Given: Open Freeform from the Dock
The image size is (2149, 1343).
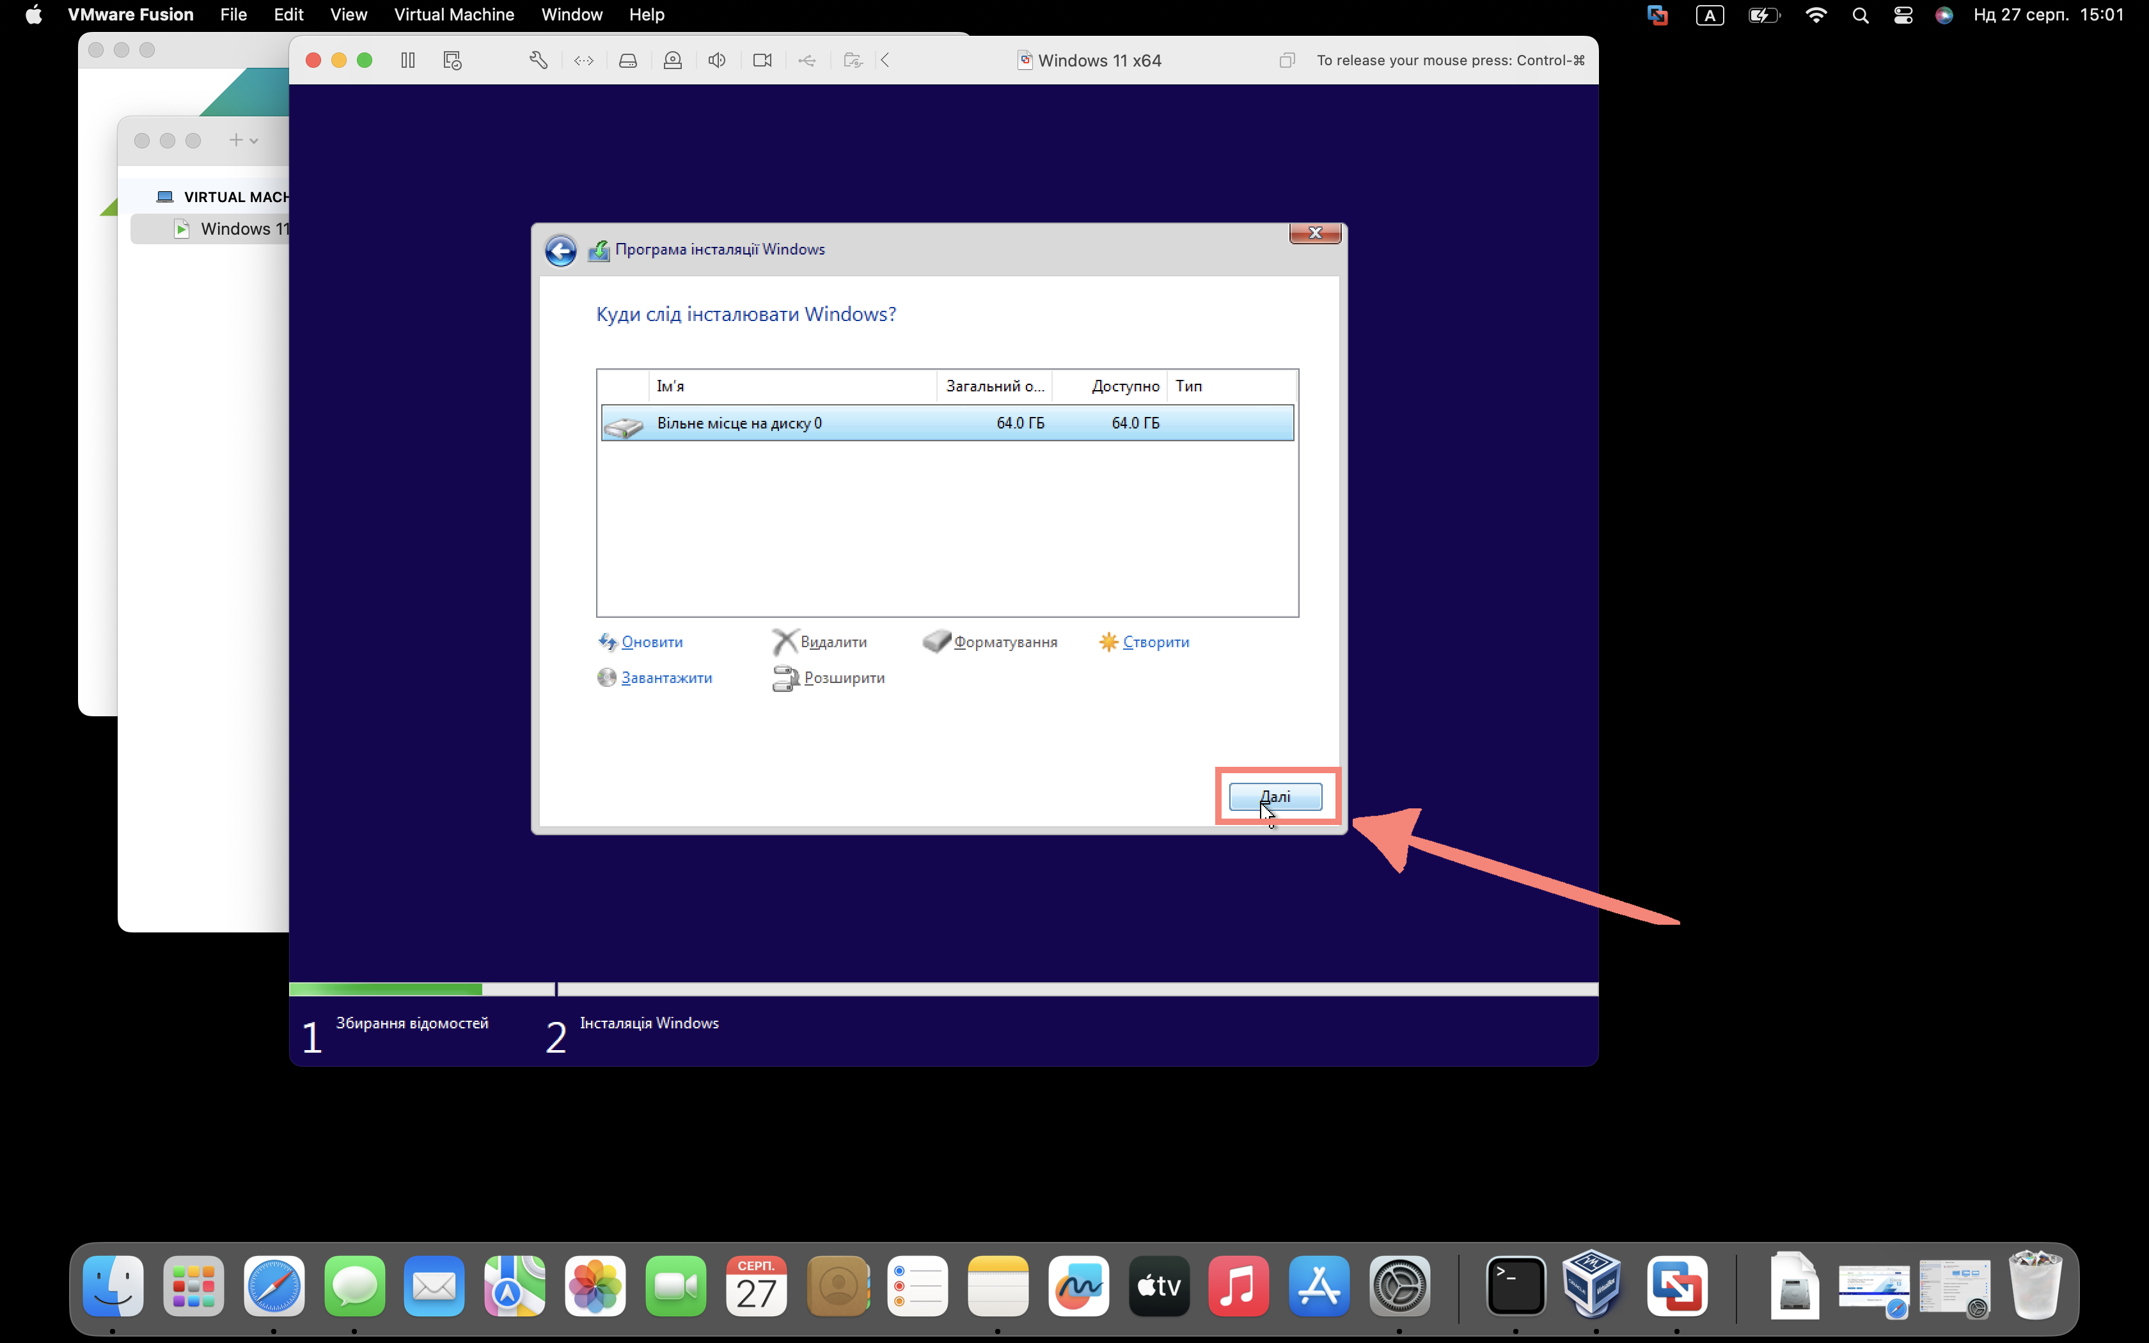Looking at the screenshot, I should pyautogui.click(x=1078, y=1285).
